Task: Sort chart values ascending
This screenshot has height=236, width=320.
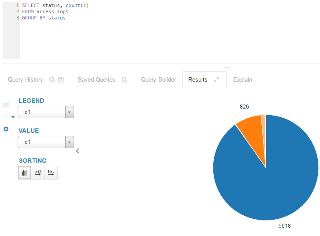Action: pyautogui.click(x=37, y=172)
